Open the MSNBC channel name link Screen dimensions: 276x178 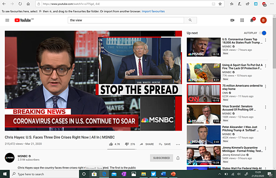click(x=22, y=156)
